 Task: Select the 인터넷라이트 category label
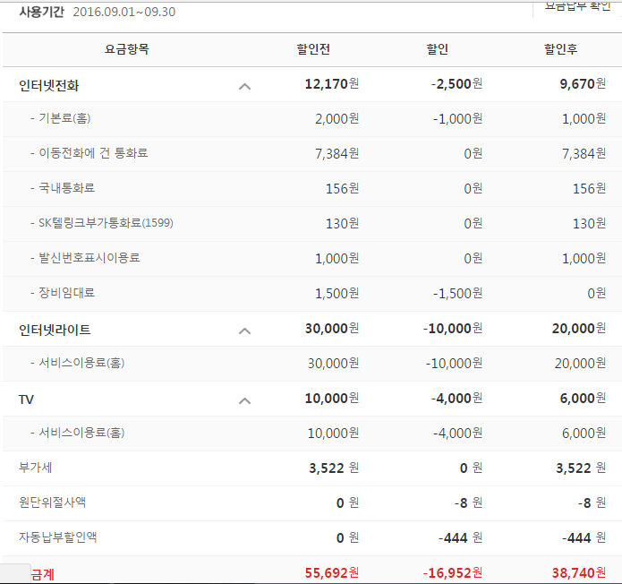coord(55,330)
